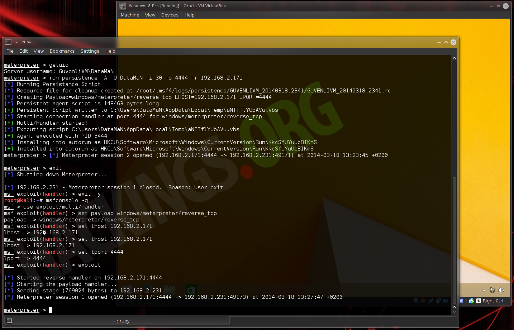The image size is (514, 330).
Task: Click the 'msfconsole -q' command text
Action: pos(67,200)
